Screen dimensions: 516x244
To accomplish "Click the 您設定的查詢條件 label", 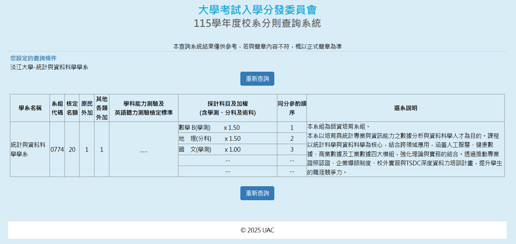I will pos(33,58).
